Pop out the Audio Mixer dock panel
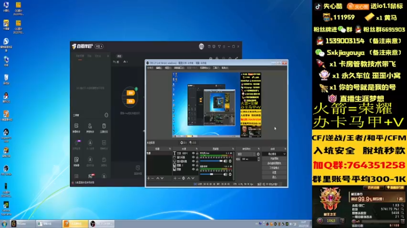Screen dimensions: 407x228 pos(233,148)
